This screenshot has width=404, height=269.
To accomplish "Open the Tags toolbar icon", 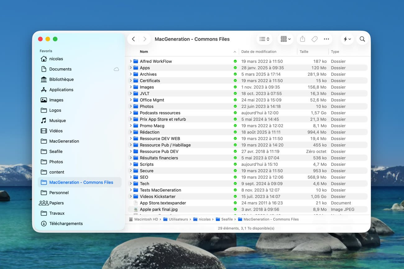I will [x=314, y=39].
